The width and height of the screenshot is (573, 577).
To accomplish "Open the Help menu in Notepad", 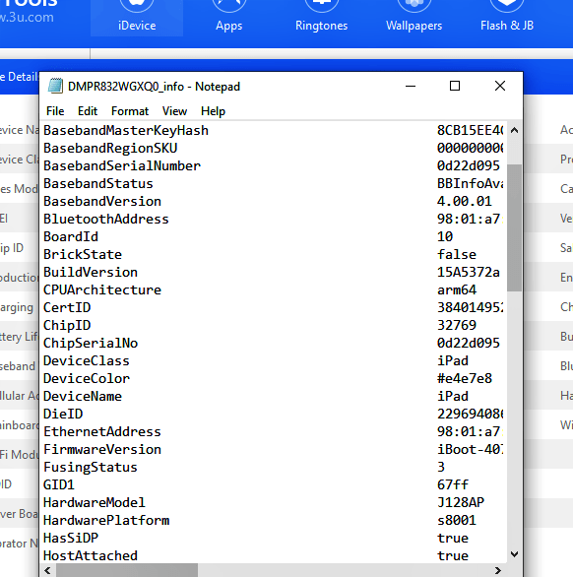I will (x=213, y=111).
